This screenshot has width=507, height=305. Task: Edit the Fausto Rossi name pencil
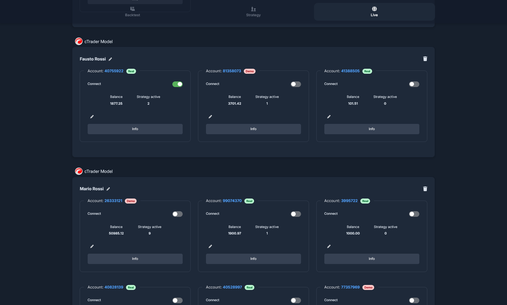110,59
